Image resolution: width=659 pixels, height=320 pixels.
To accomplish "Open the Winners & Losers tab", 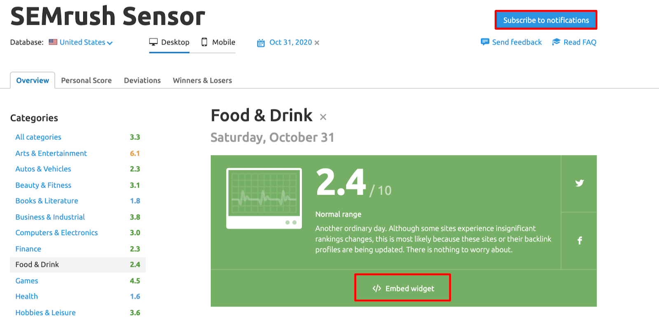I will pos(202,80).
